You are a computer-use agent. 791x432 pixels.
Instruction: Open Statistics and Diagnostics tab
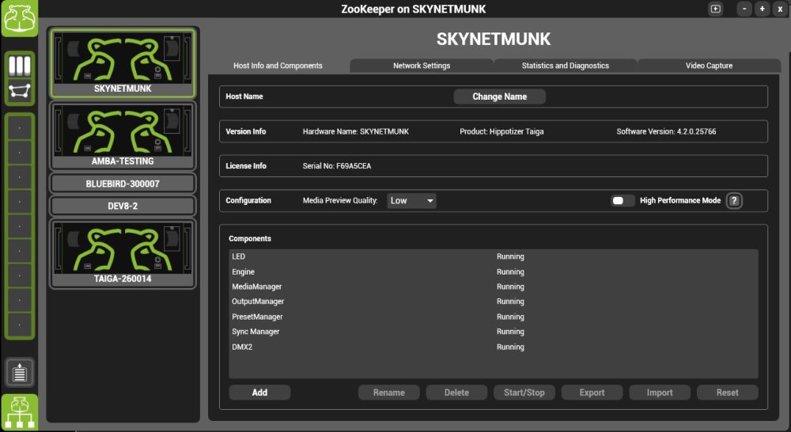[565, 66]
